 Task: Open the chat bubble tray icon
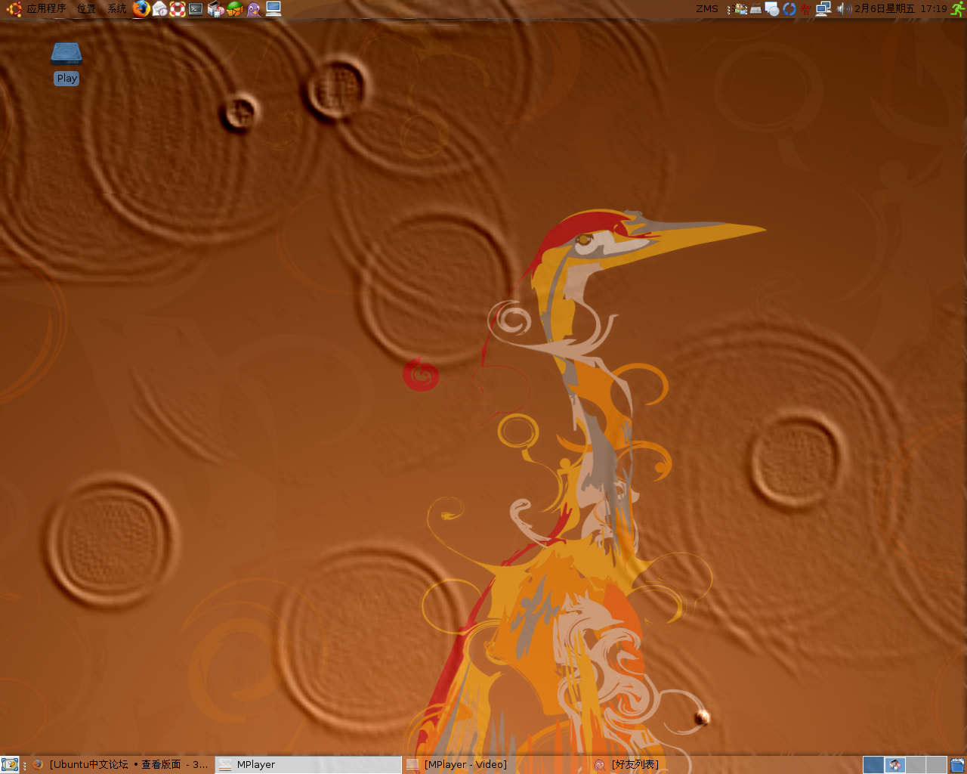tap(772, 9)
